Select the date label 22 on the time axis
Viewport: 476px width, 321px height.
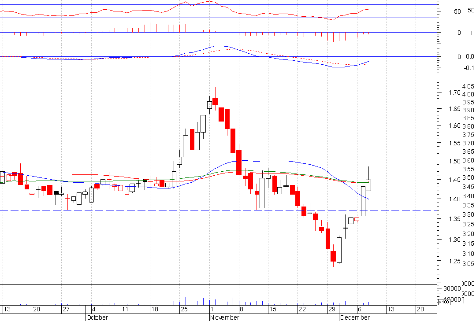302,309
